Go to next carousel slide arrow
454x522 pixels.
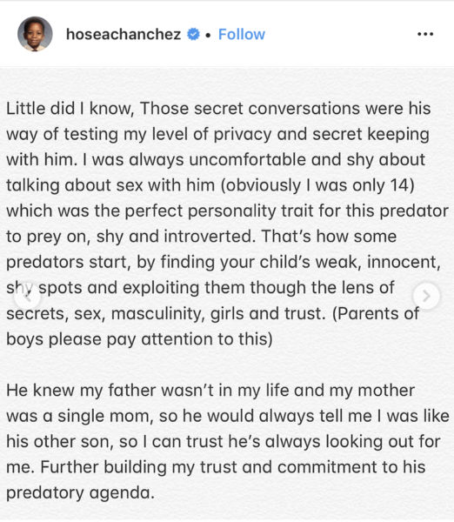426,296
